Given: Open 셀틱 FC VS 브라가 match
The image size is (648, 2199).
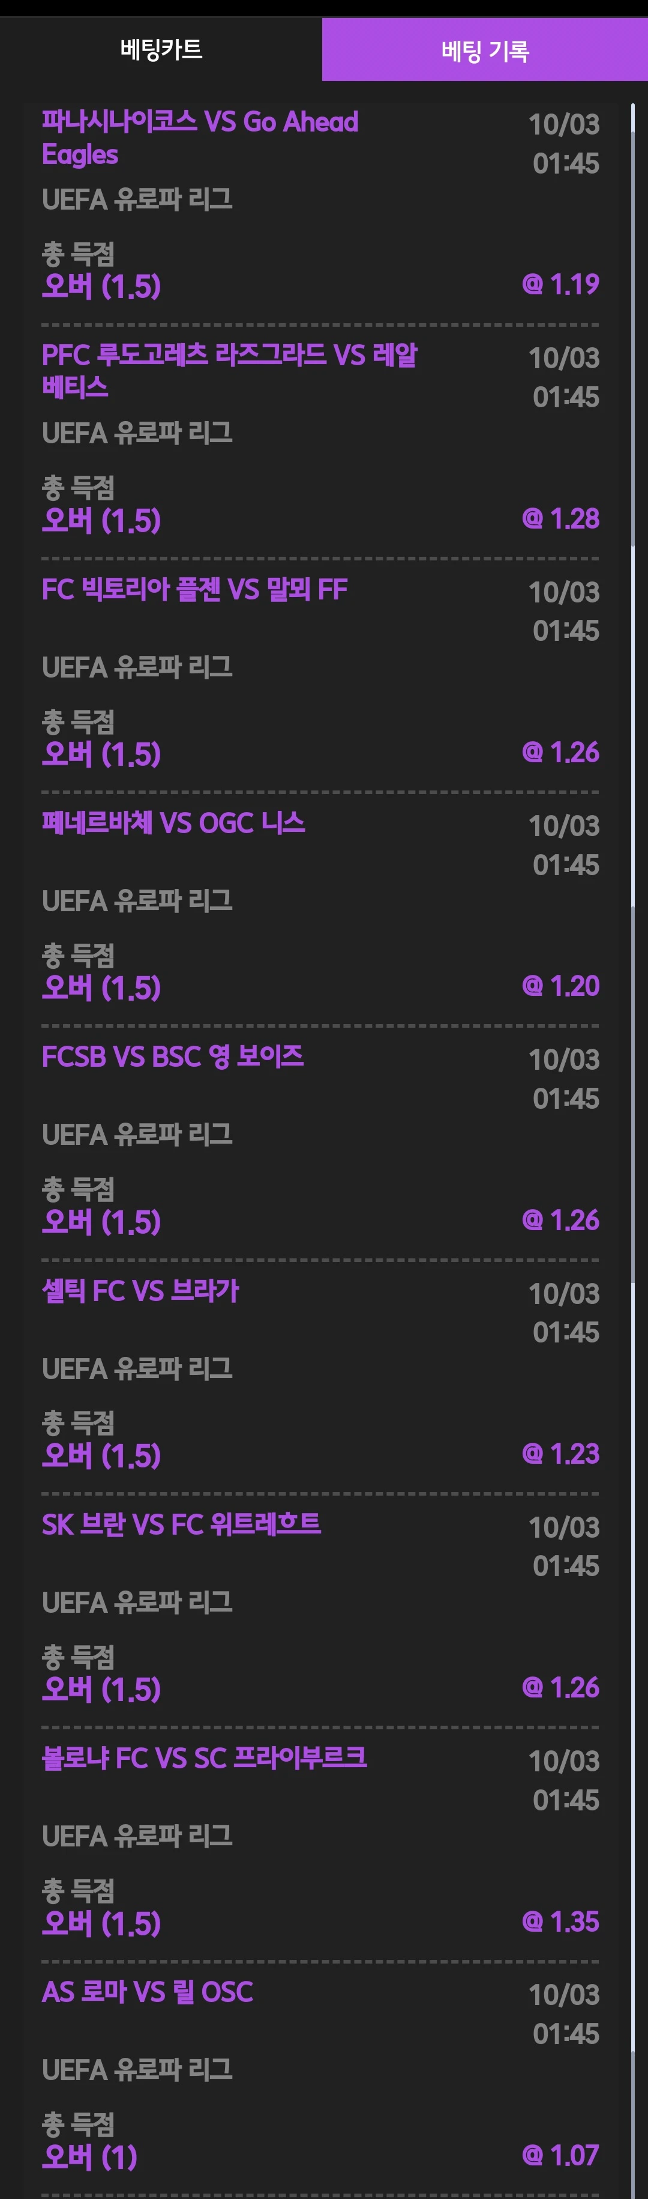Looking at the screenshot, I should click(x=140, y=1291).
